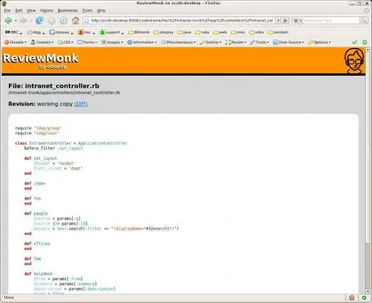The width and height of the screenshot is (372, 303).
Task: Click the Stop loading icon
Action: (52, 21)
